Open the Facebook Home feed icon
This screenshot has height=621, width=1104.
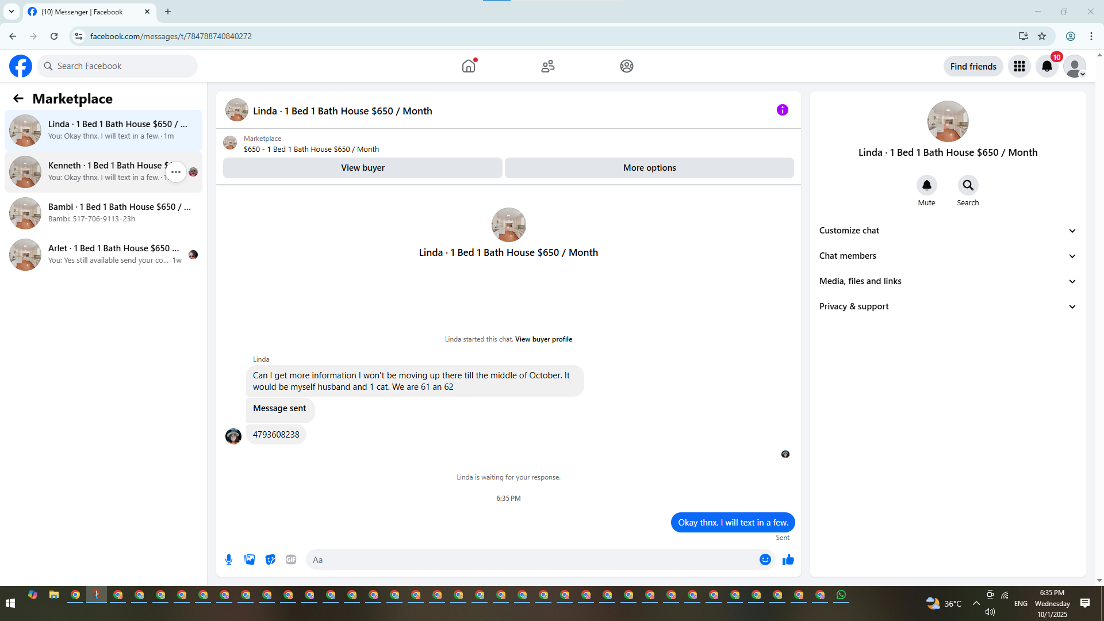click(469, 66)
